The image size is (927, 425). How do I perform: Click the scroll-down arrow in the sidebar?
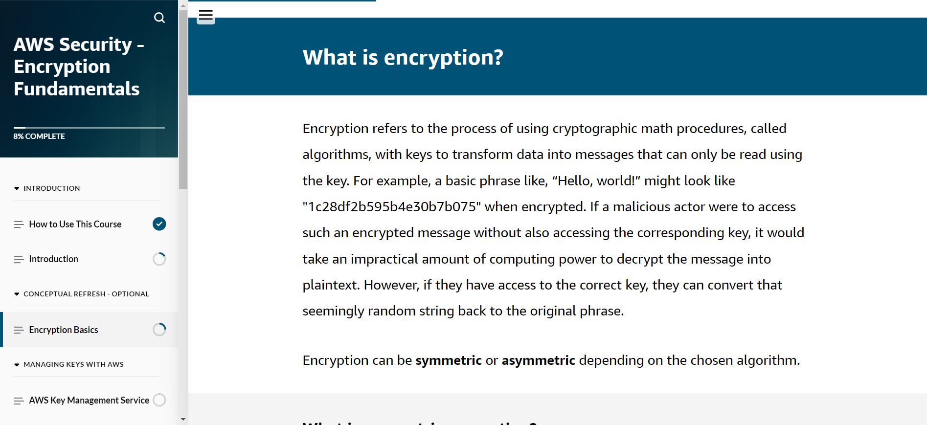tap(183, 419)
